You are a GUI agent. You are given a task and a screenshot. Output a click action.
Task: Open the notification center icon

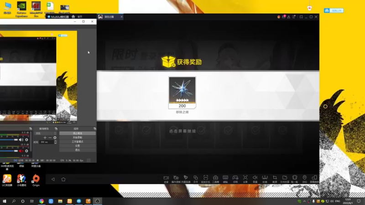[359, 201]
